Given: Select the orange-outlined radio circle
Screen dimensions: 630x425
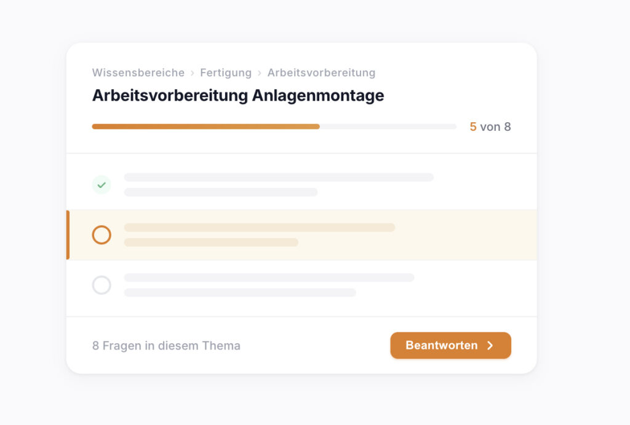Looking at the screenshot, I should point(102,235).
